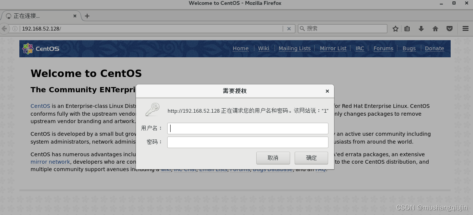Follow the mirror network link

(50, 162)
